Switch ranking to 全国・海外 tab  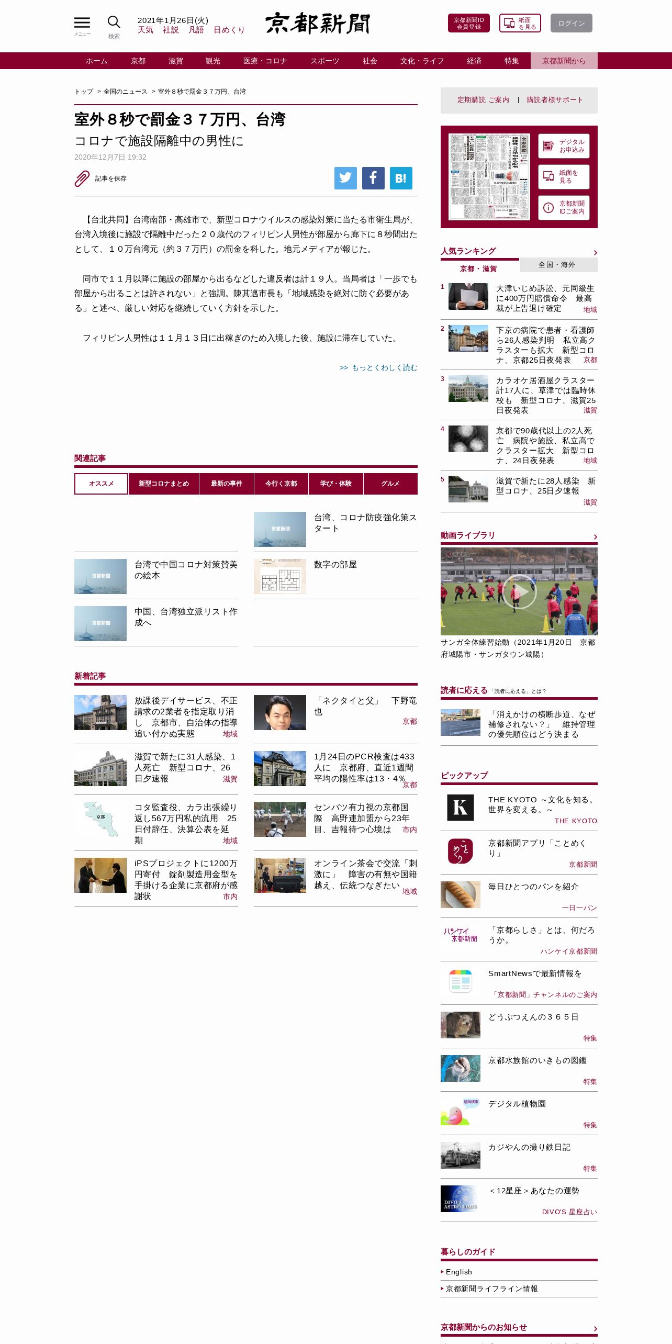click(x=558, y=265)
